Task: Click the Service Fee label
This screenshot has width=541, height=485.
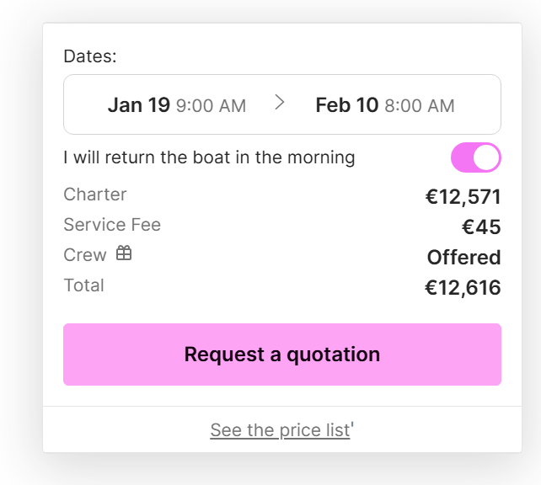Action: [112, 225]
